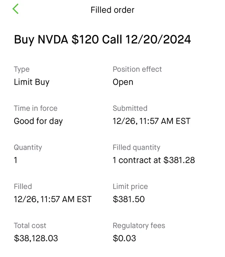Click the Limit price label
225x257 pixels.
[x=130, y=187]
